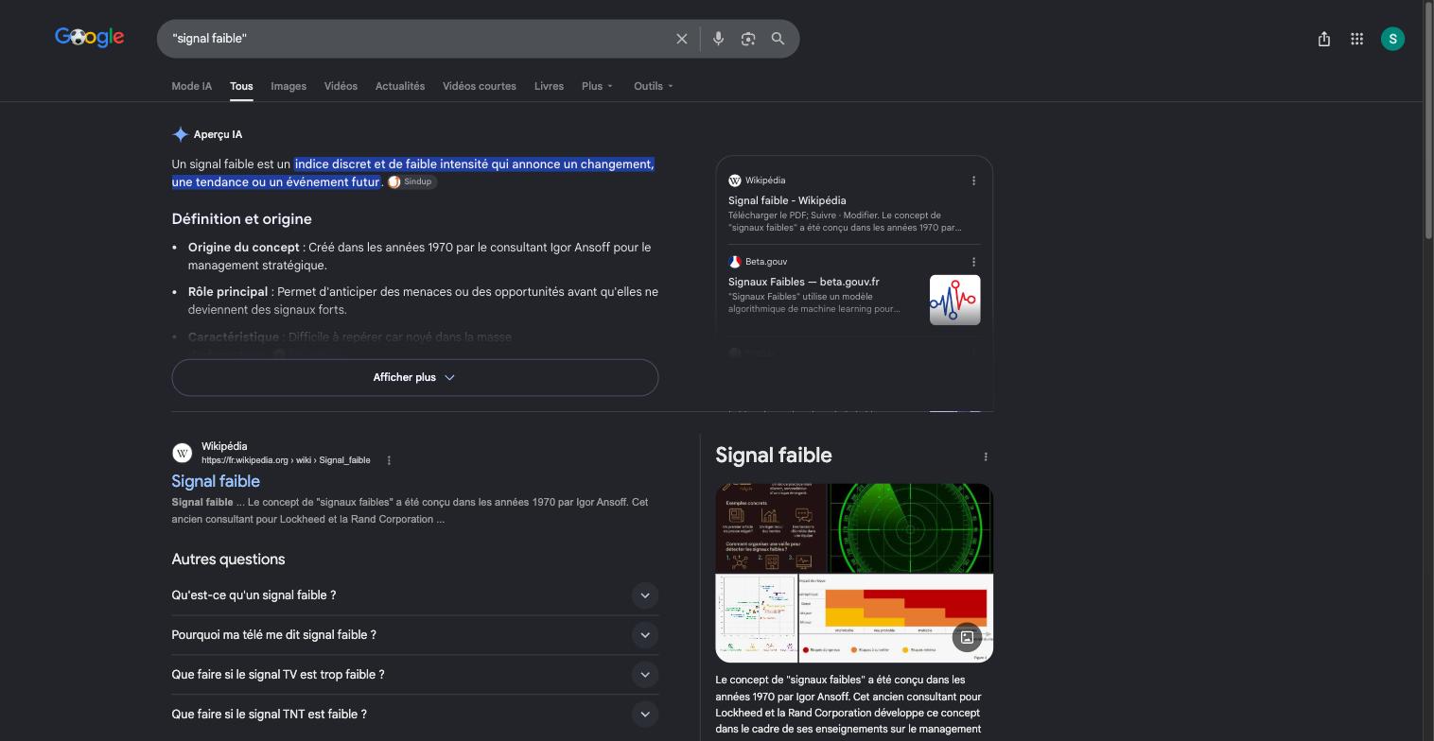Switch to the Images tab

pos(289,86)
